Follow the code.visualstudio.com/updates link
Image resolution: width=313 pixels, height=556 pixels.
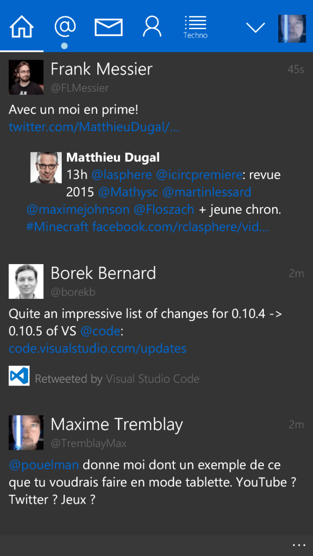[x=97, y=348]
